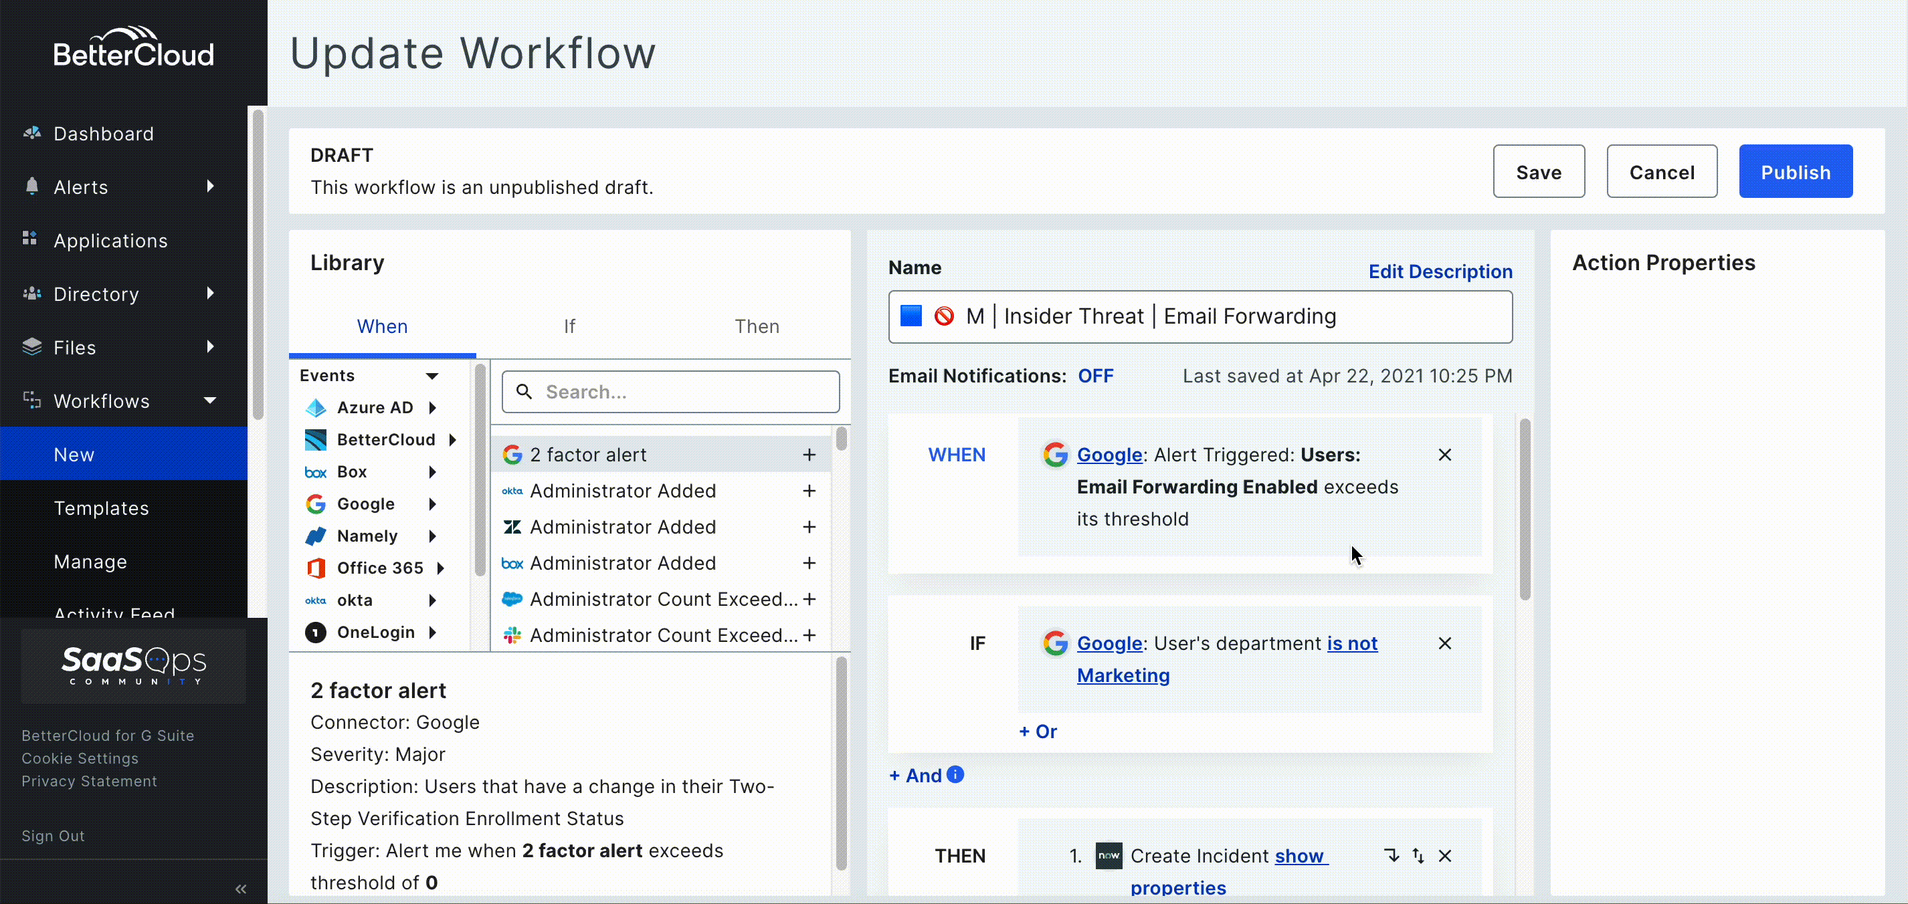This screenshot has height=904, width=1908.
Task: Open Dashboard from the sidebar
Action: coord(104,134)
